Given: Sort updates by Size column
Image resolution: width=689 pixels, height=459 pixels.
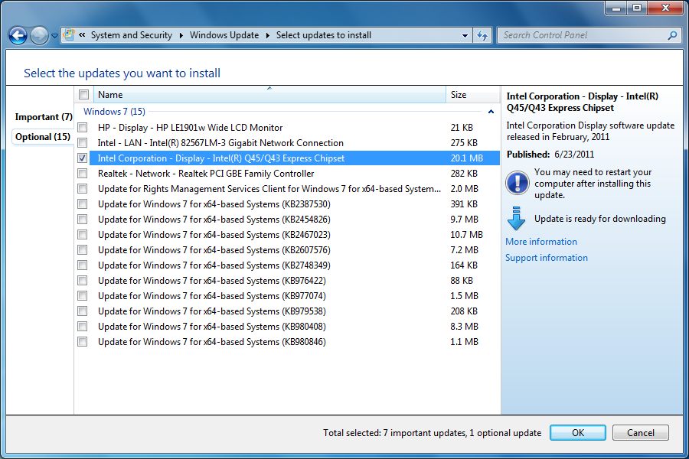Looking at the screenshot, I should [x=473, y=94].
